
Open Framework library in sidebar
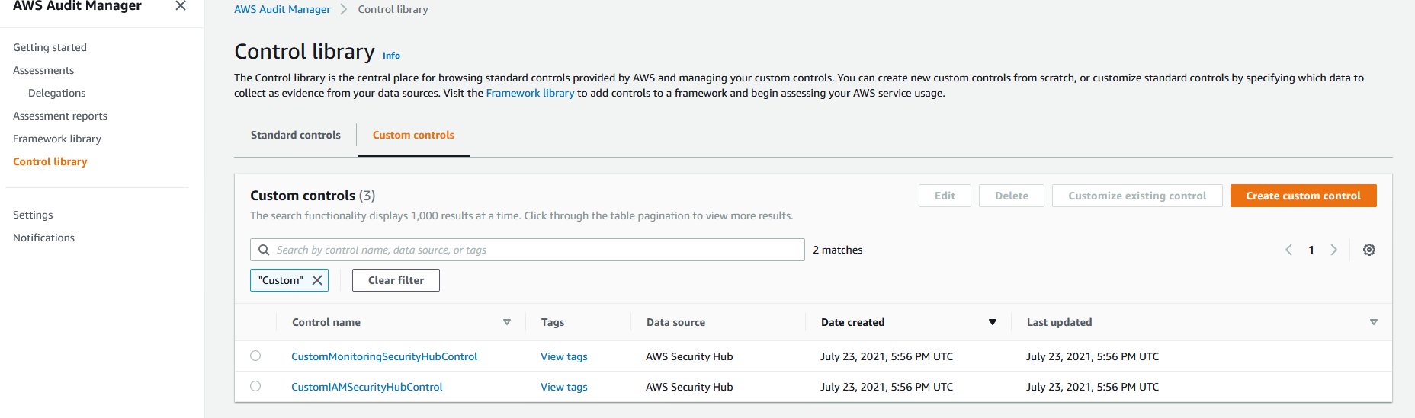coord(57,139)
